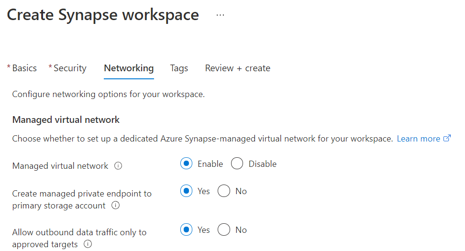This screenshot has width=465, height=251.
Task: Click the Create Synapse workspace page title
Action: 103,15
